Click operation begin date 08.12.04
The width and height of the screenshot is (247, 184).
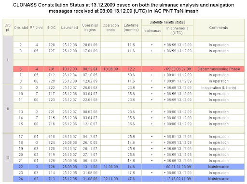[90, 69]
